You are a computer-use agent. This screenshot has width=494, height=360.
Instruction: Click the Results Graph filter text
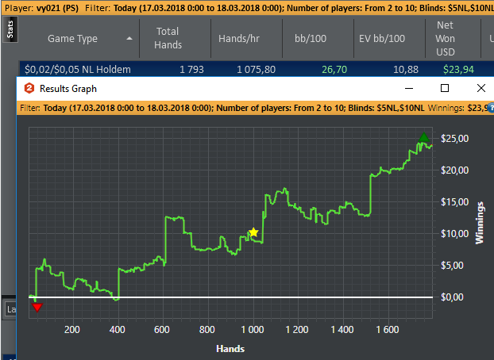point(222,108)
